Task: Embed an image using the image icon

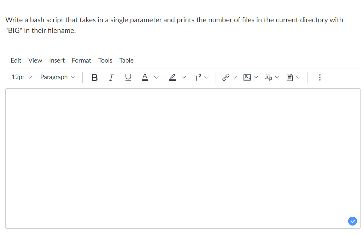Action: pyautogui.click(x=247, y=77)
